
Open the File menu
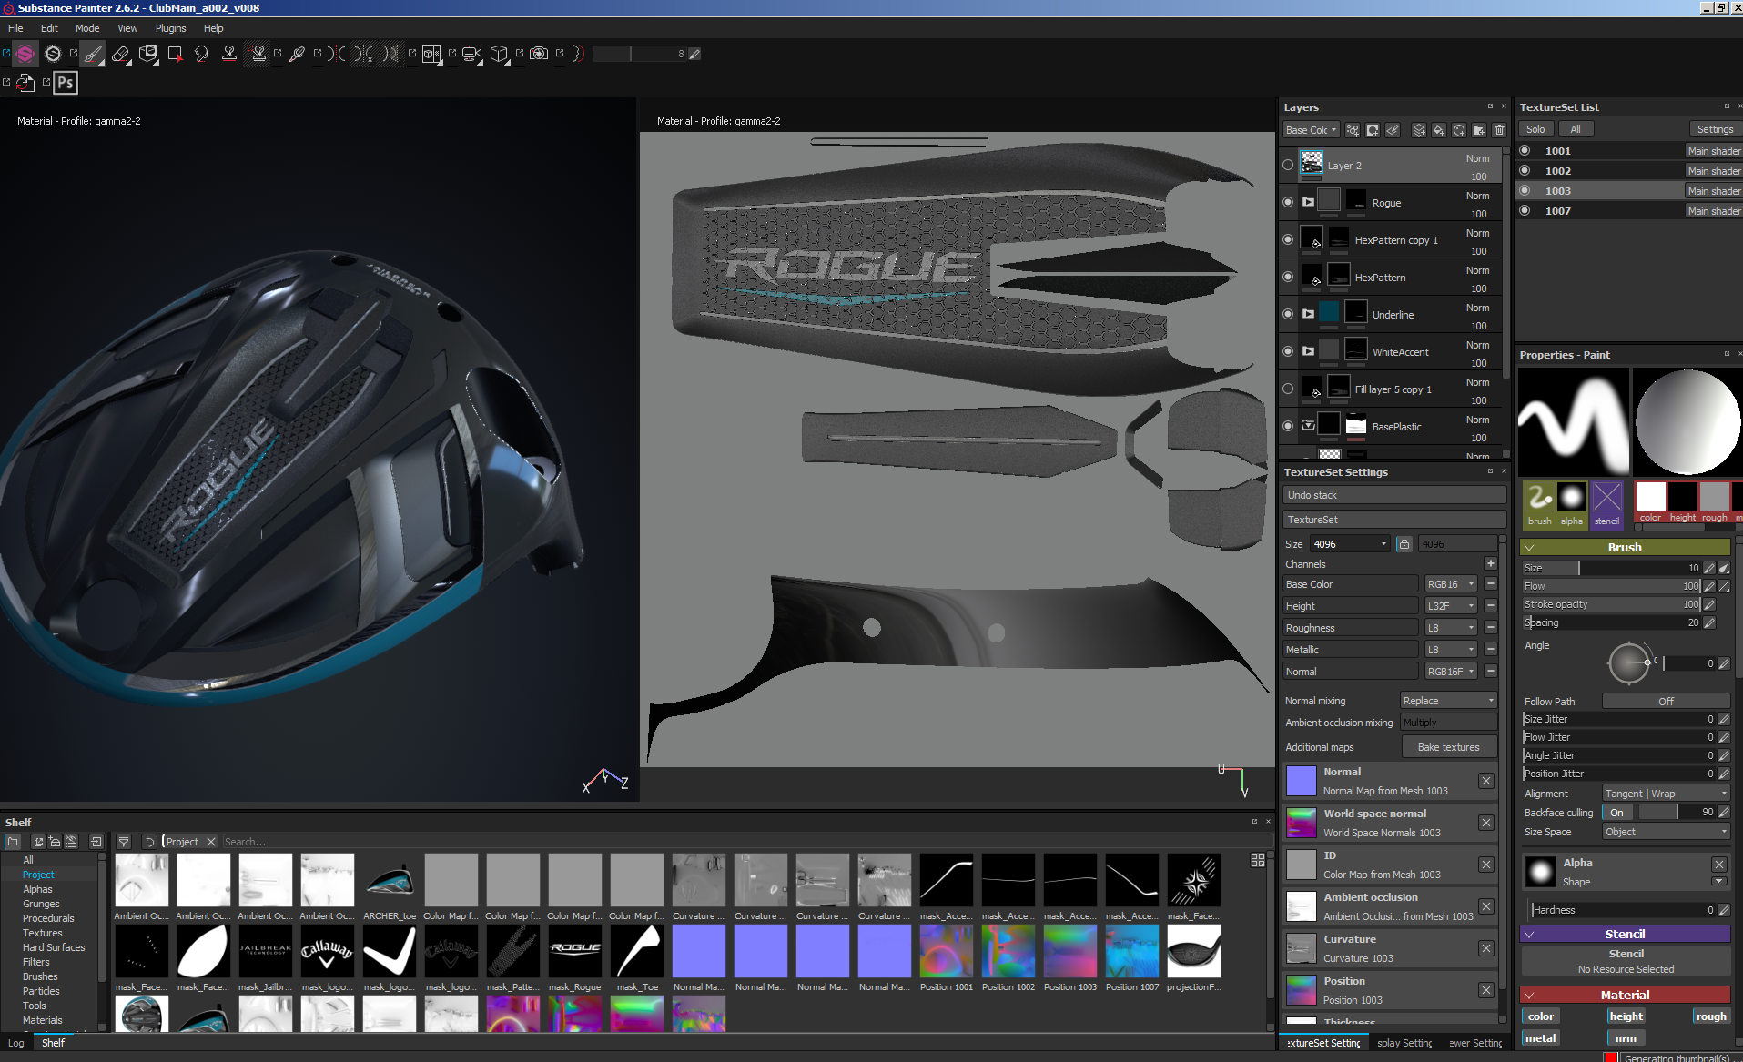pyautogui.click(x=15, y=28)
